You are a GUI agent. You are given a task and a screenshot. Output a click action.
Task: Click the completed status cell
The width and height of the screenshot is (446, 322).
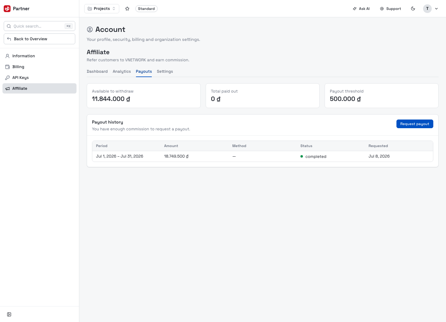pyautogui.click(x=313, y=156)
